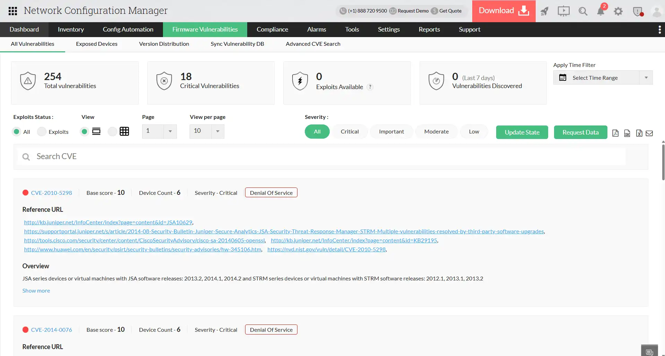Select the grid view radio option

112,132
